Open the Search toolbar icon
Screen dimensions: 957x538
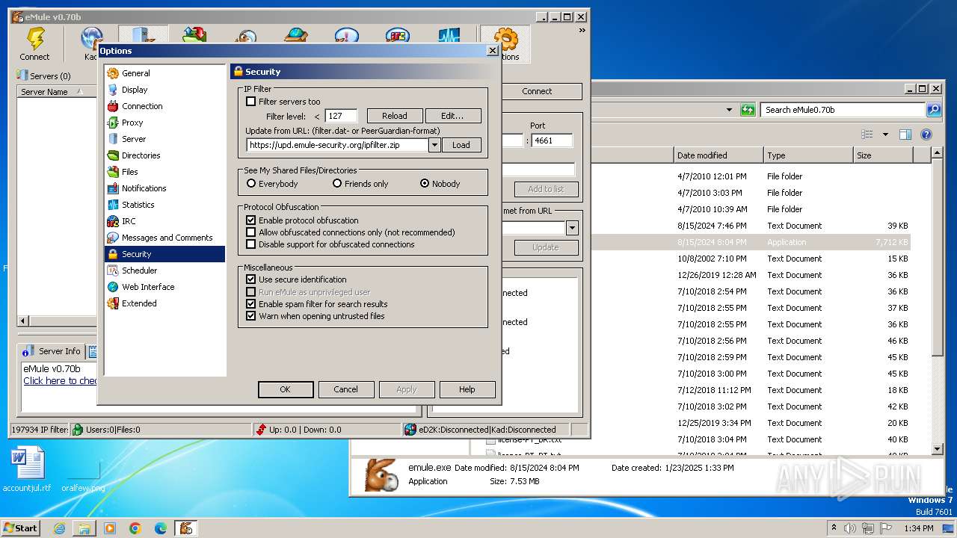245,35
